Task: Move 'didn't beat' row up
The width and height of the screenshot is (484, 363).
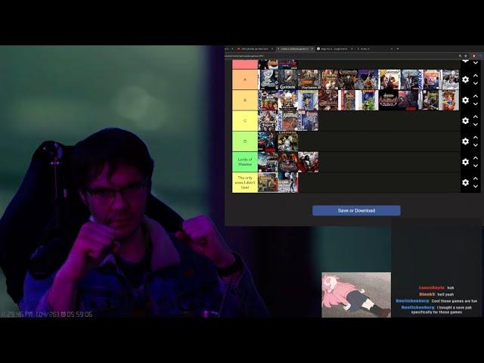Action: [476, 178]
